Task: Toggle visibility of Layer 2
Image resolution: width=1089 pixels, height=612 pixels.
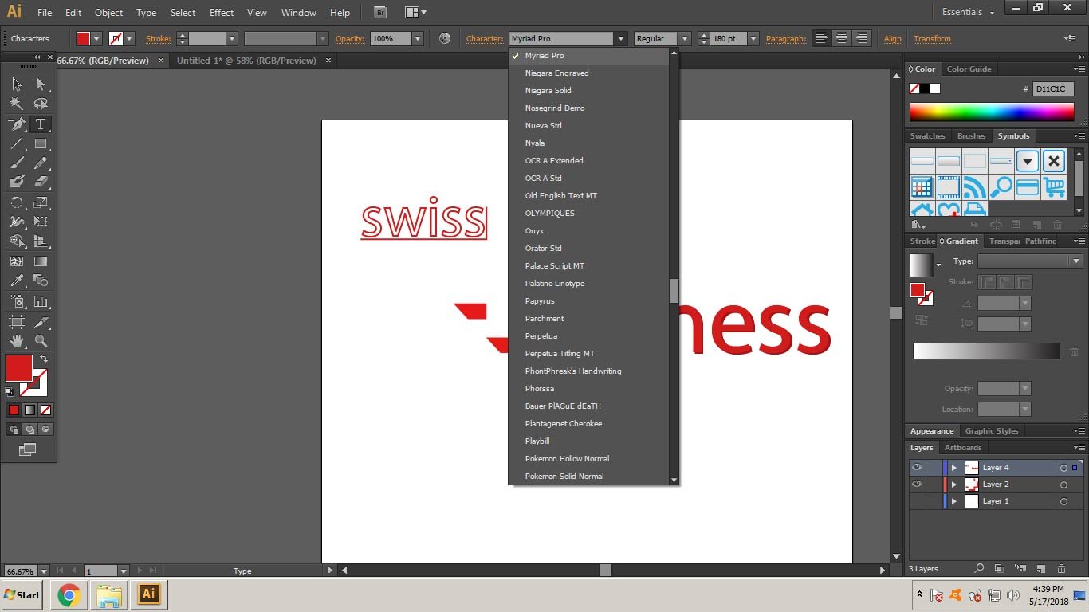Action: coord(917,484)
